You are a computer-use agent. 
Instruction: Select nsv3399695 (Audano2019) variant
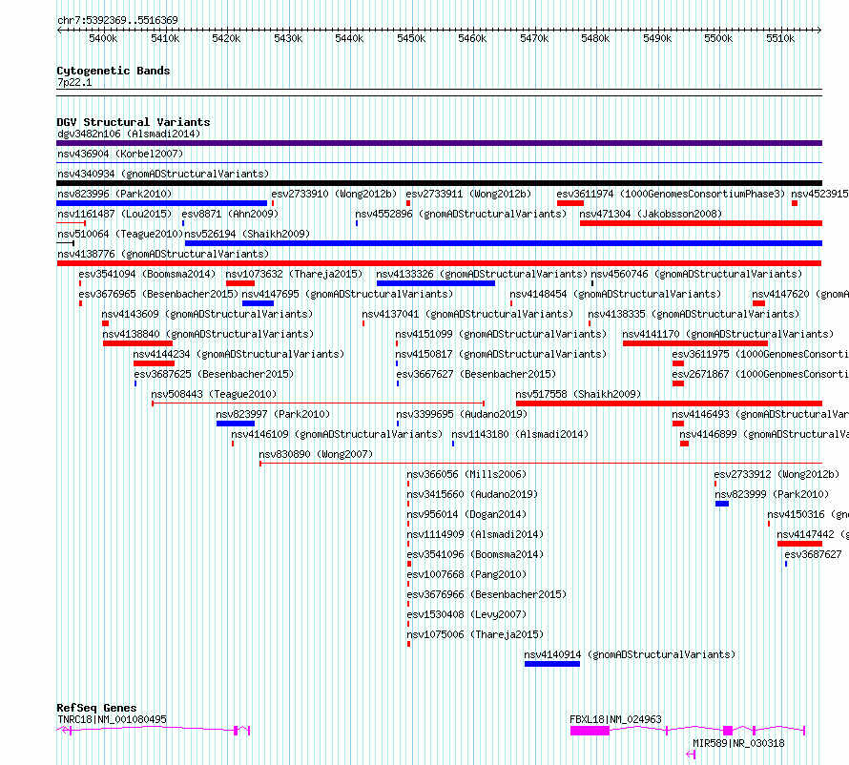(x=462, y=414)
